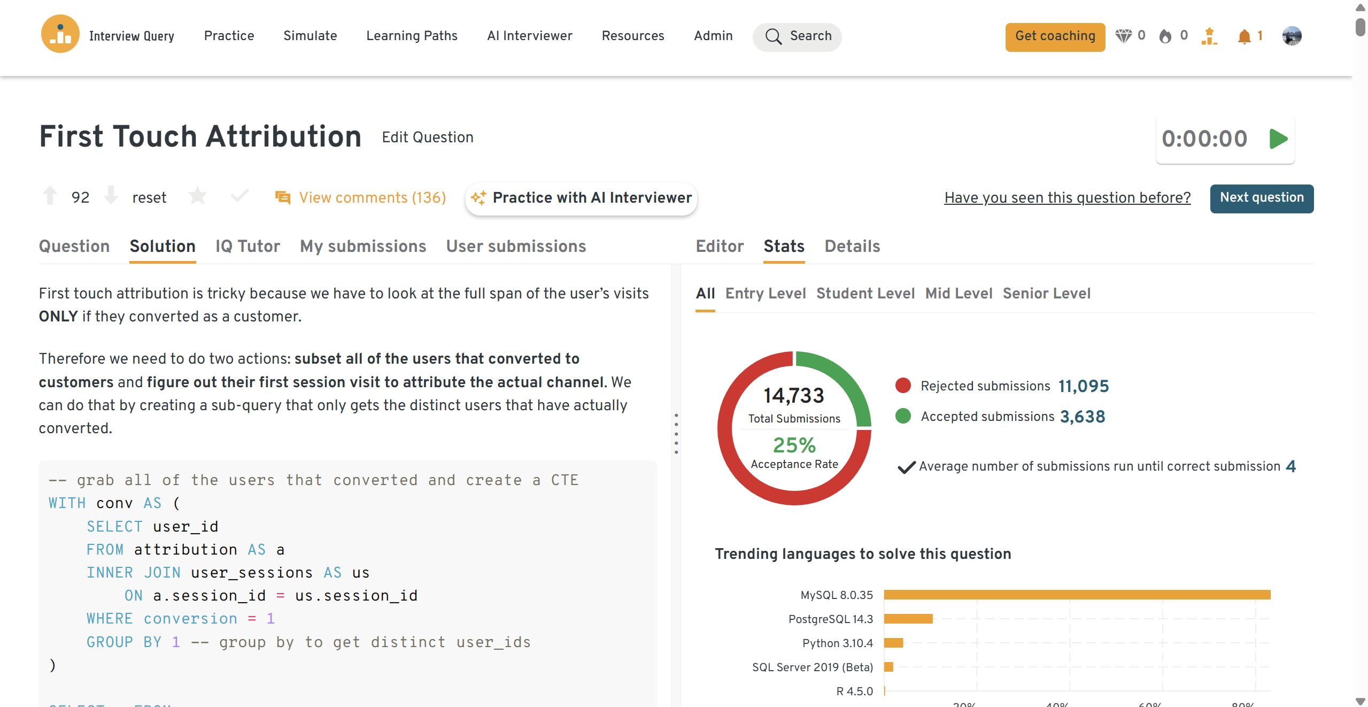The image size is (1368, 707).
Task: Click the diamond gems icon
Action: pos(1123,36)
